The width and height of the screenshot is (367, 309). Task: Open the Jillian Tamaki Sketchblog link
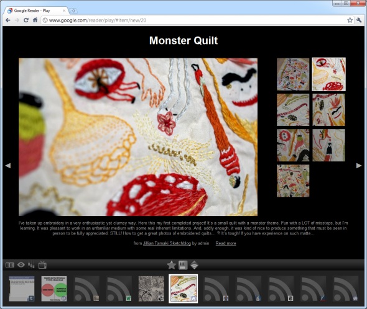(x=167, y=243)
